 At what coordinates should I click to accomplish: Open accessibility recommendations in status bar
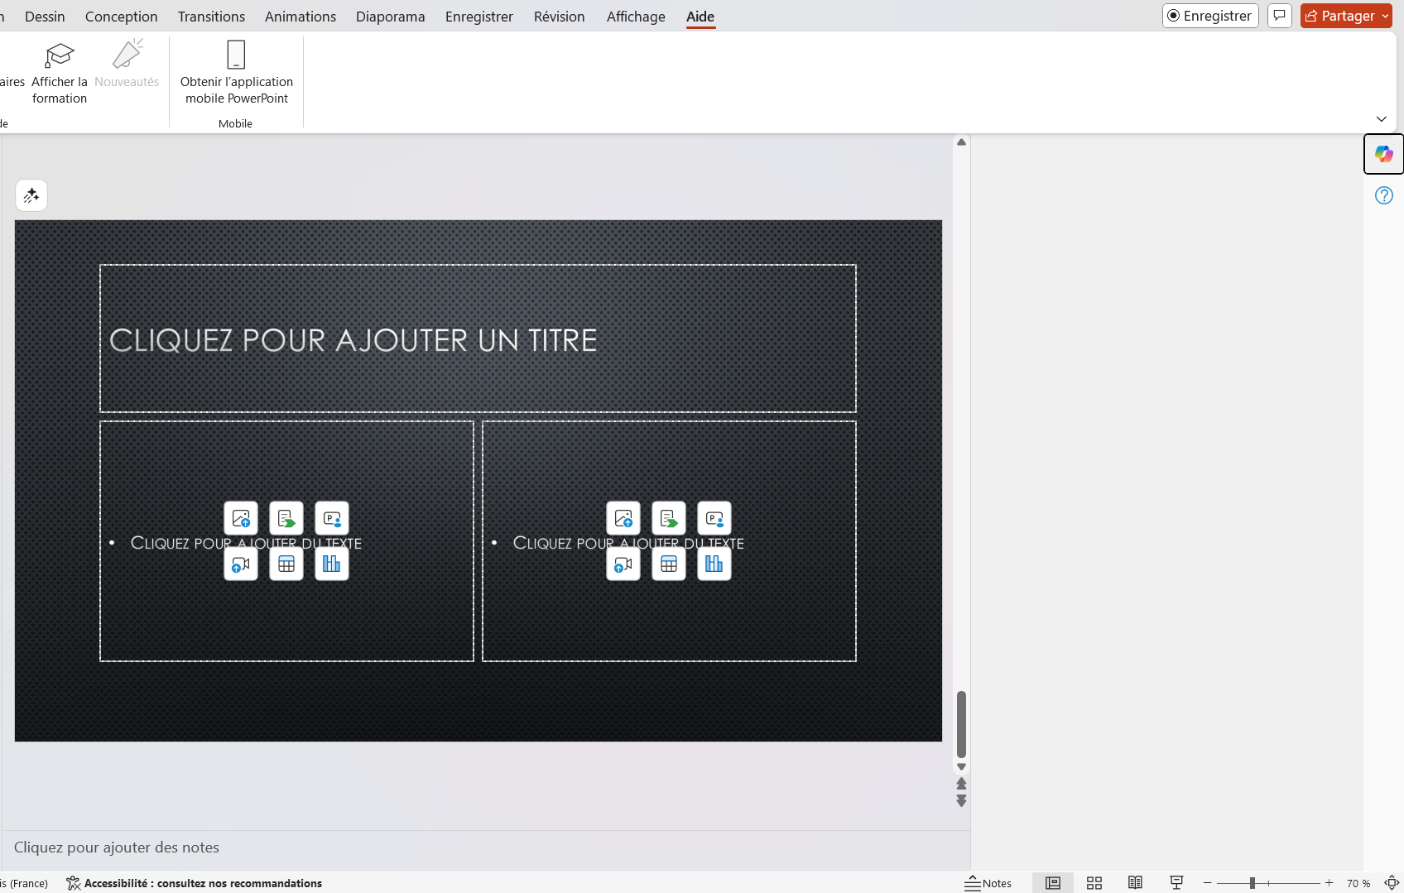click(x=195, y=883)
